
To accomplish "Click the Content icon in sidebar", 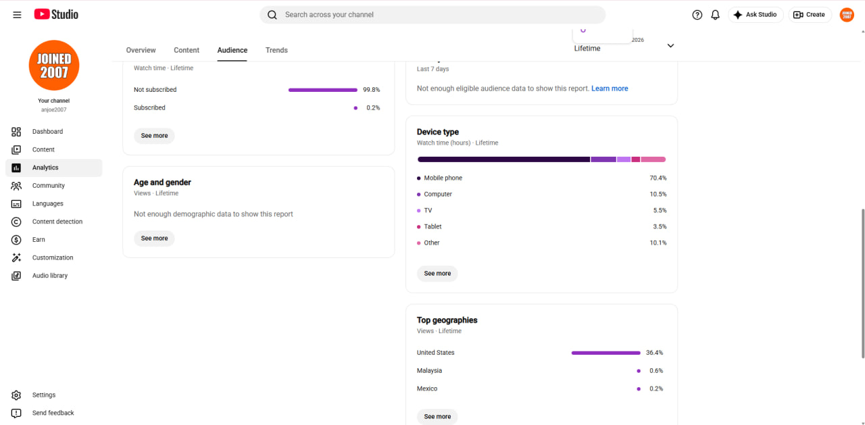I will point(17,149).
